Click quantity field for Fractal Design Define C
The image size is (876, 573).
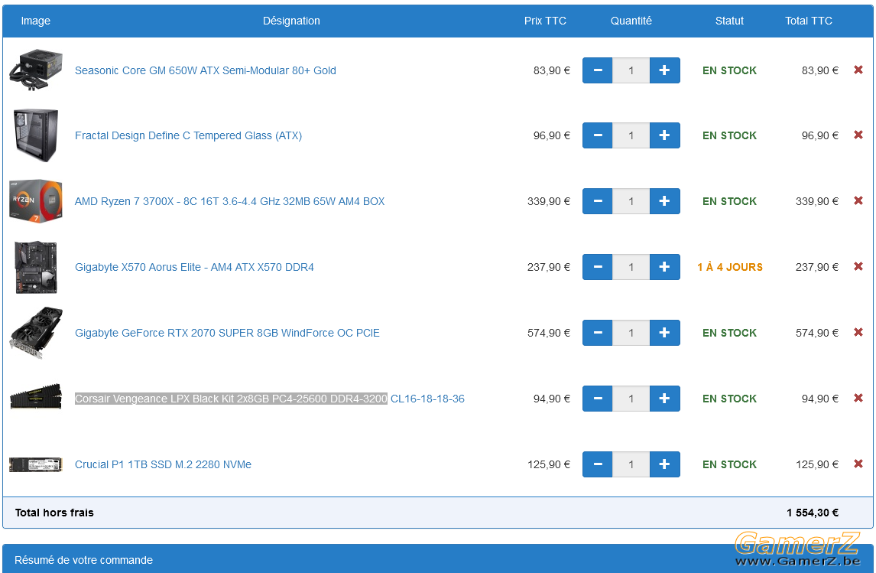point(631,135)
